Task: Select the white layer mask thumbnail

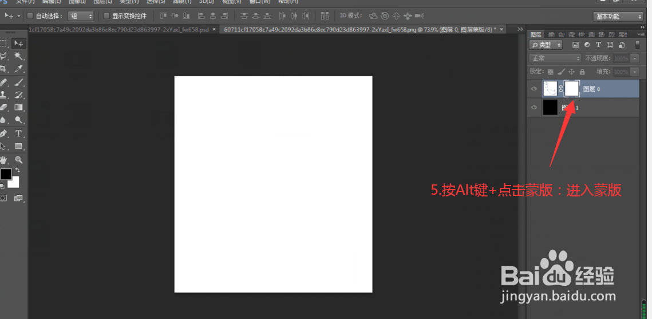Action: coord(571,89)
